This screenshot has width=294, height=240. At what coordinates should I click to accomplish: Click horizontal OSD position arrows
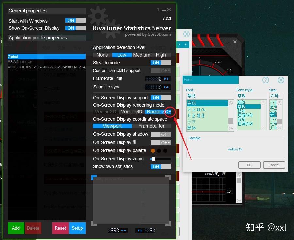123,231
